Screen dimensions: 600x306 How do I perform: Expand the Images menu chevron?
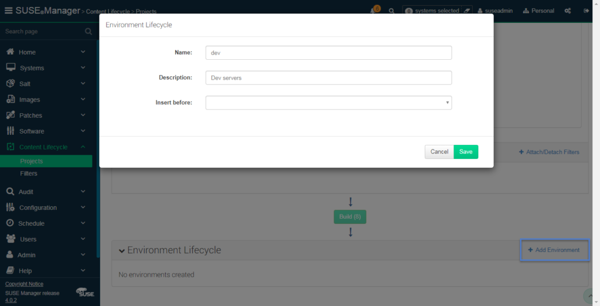[83, 99]
